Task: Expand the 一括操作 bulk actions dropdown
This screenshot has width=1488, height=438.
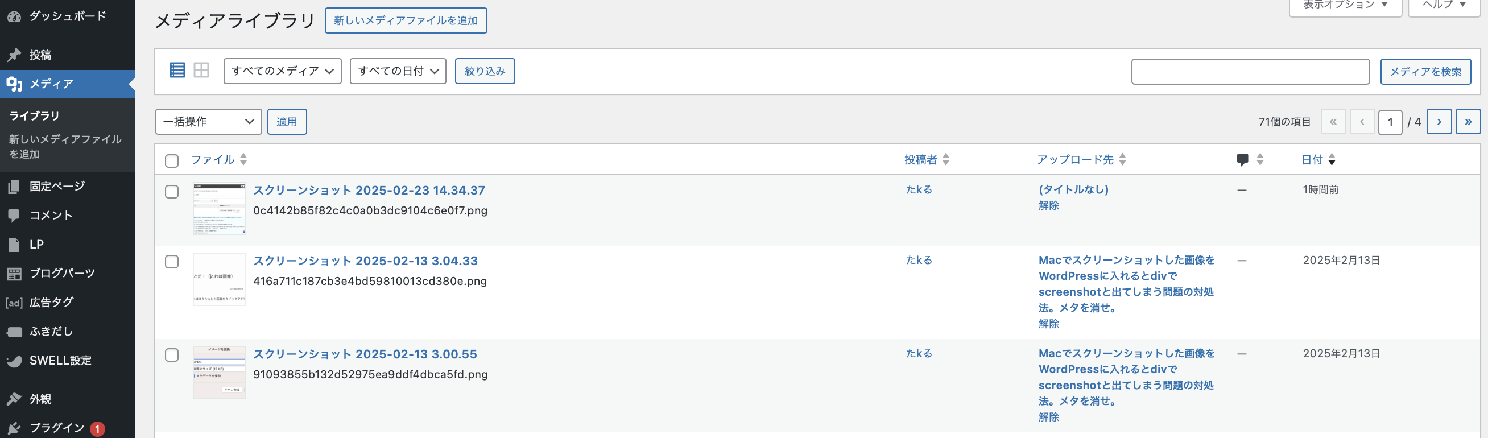Action: click(208, 122)
